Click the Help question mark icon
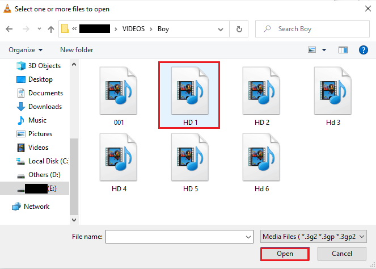376x269 pixels. coord(364,50)
